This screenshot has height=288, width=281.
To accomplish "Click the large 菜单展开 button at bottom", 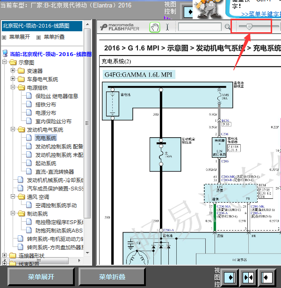I will coord(41,277).
